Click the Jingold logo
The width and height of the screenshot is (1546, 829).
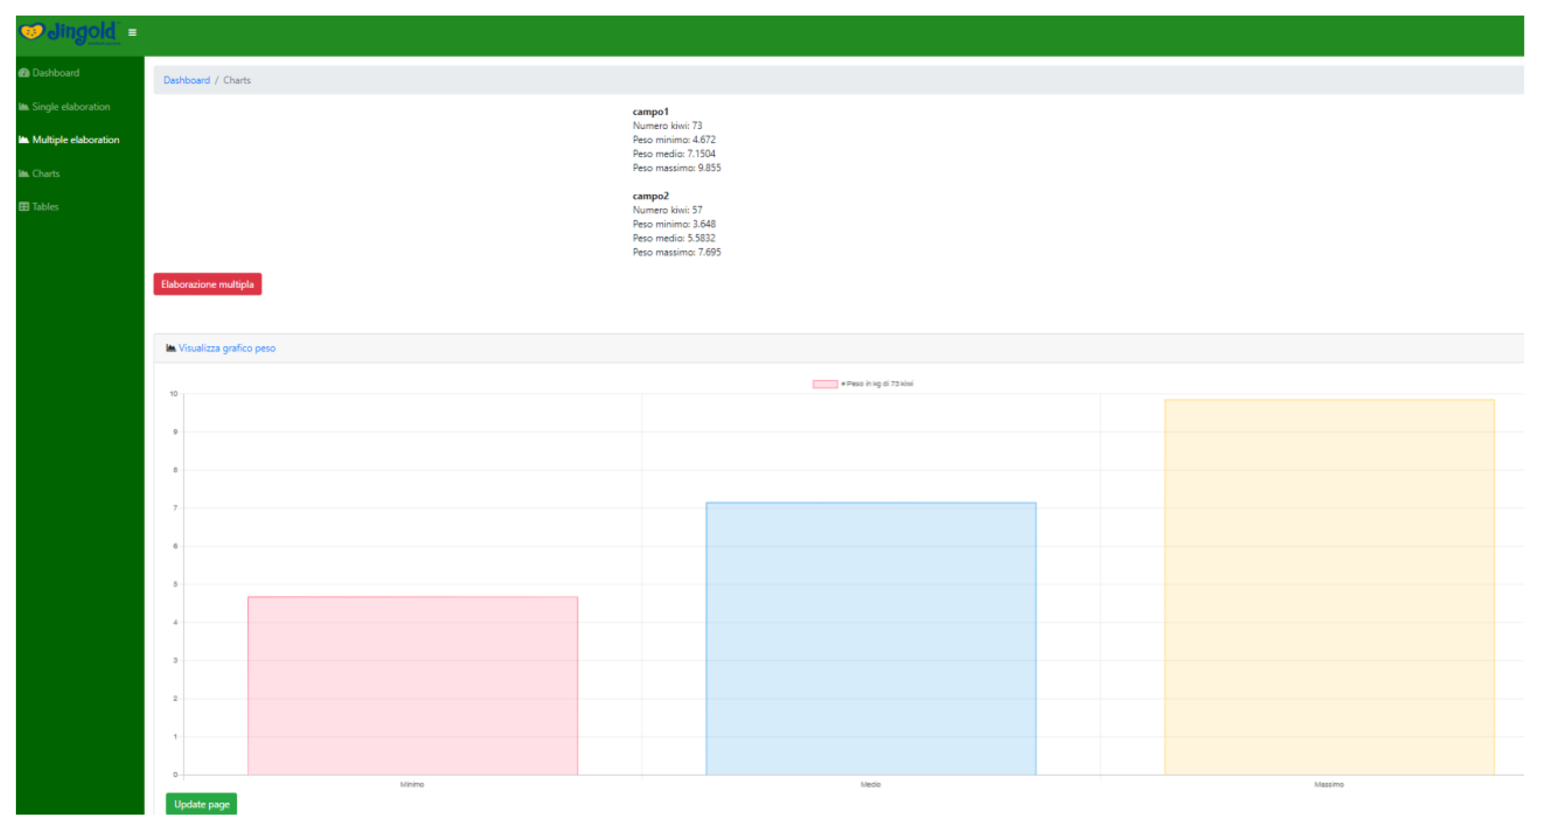[69, 32]
